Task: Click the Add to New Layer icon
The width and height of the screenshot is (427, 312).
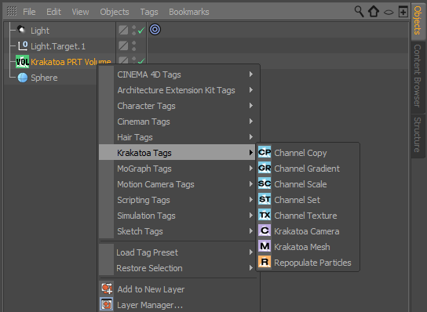Action: 107,288
